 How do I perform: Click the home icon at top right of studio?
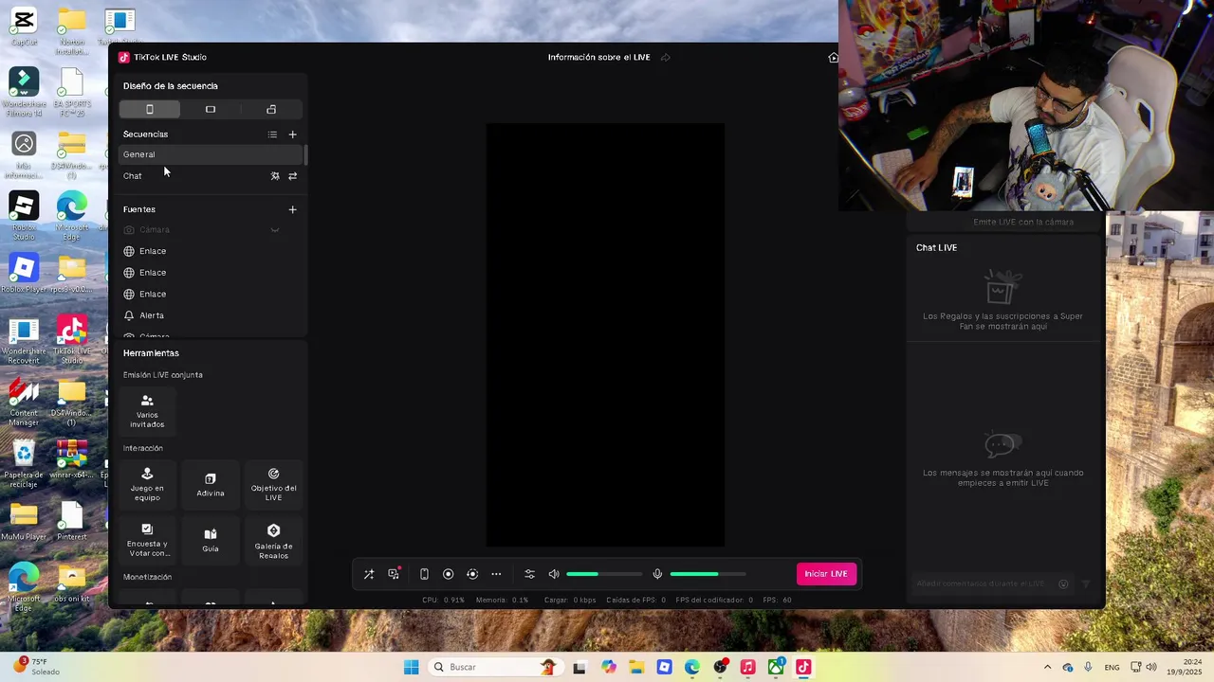click(833, 58)
